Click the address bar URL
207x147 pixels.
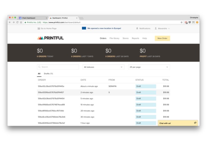(x=62, y=22)
